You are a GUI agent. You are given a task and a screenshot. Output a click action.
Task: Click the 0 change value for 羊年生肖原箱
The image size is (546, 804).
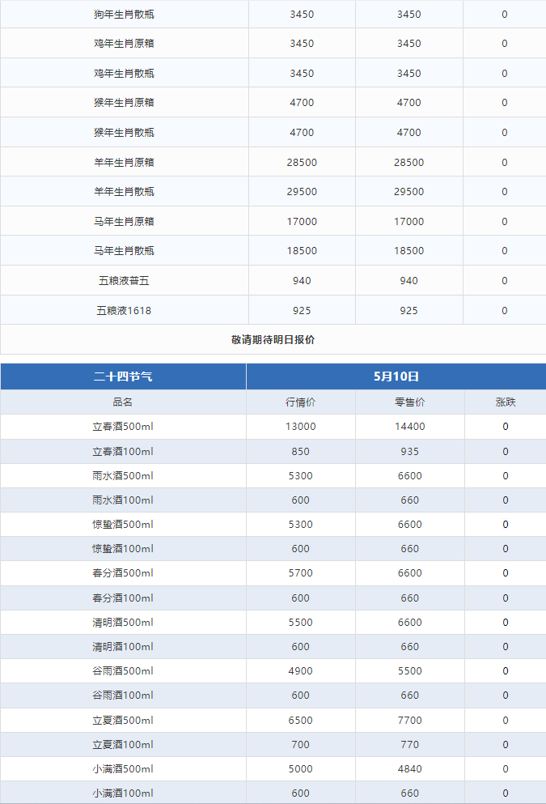click(x=505, y=163)
